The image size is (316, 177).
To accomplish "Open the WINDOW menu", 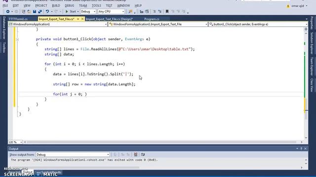I will click(x=123, y=5).
